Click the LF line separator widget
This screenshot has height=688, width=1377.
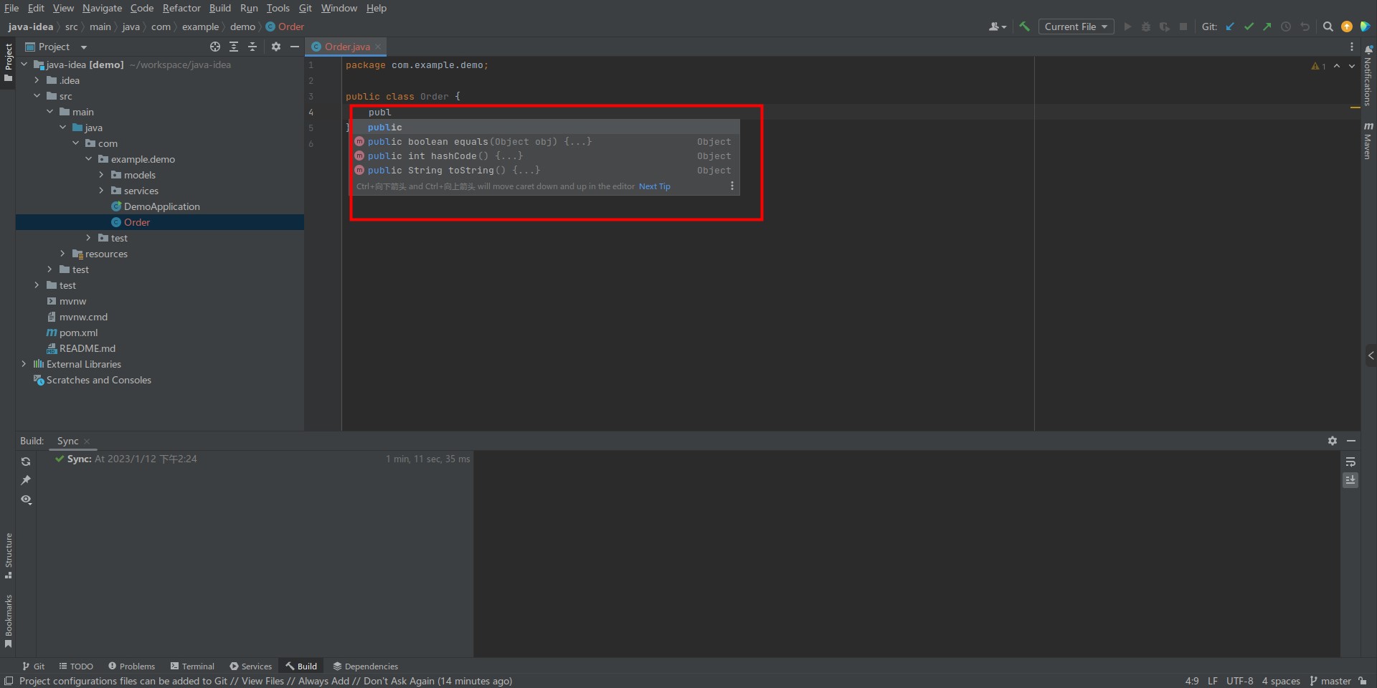pos(1213,681)
